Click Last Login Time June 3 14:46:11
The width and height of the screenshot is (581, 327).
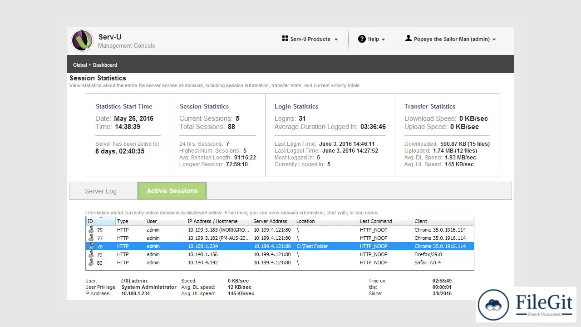(x=347, y=144)
